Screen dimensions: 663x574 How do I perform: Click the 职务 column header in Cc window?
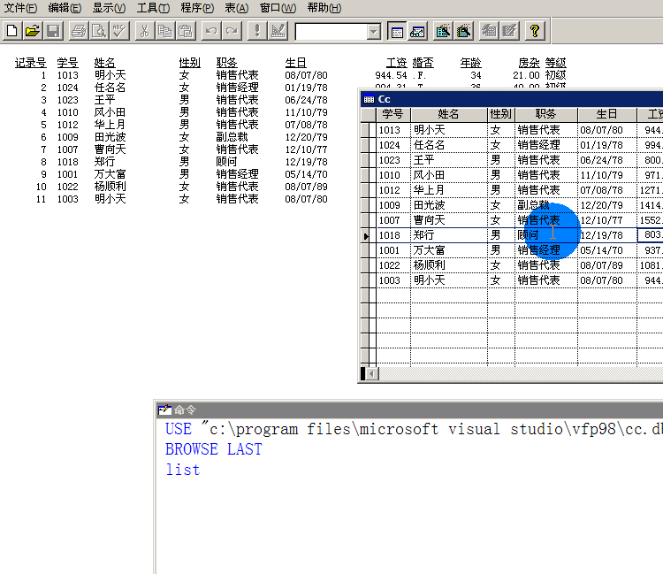(x=546, y=114)
